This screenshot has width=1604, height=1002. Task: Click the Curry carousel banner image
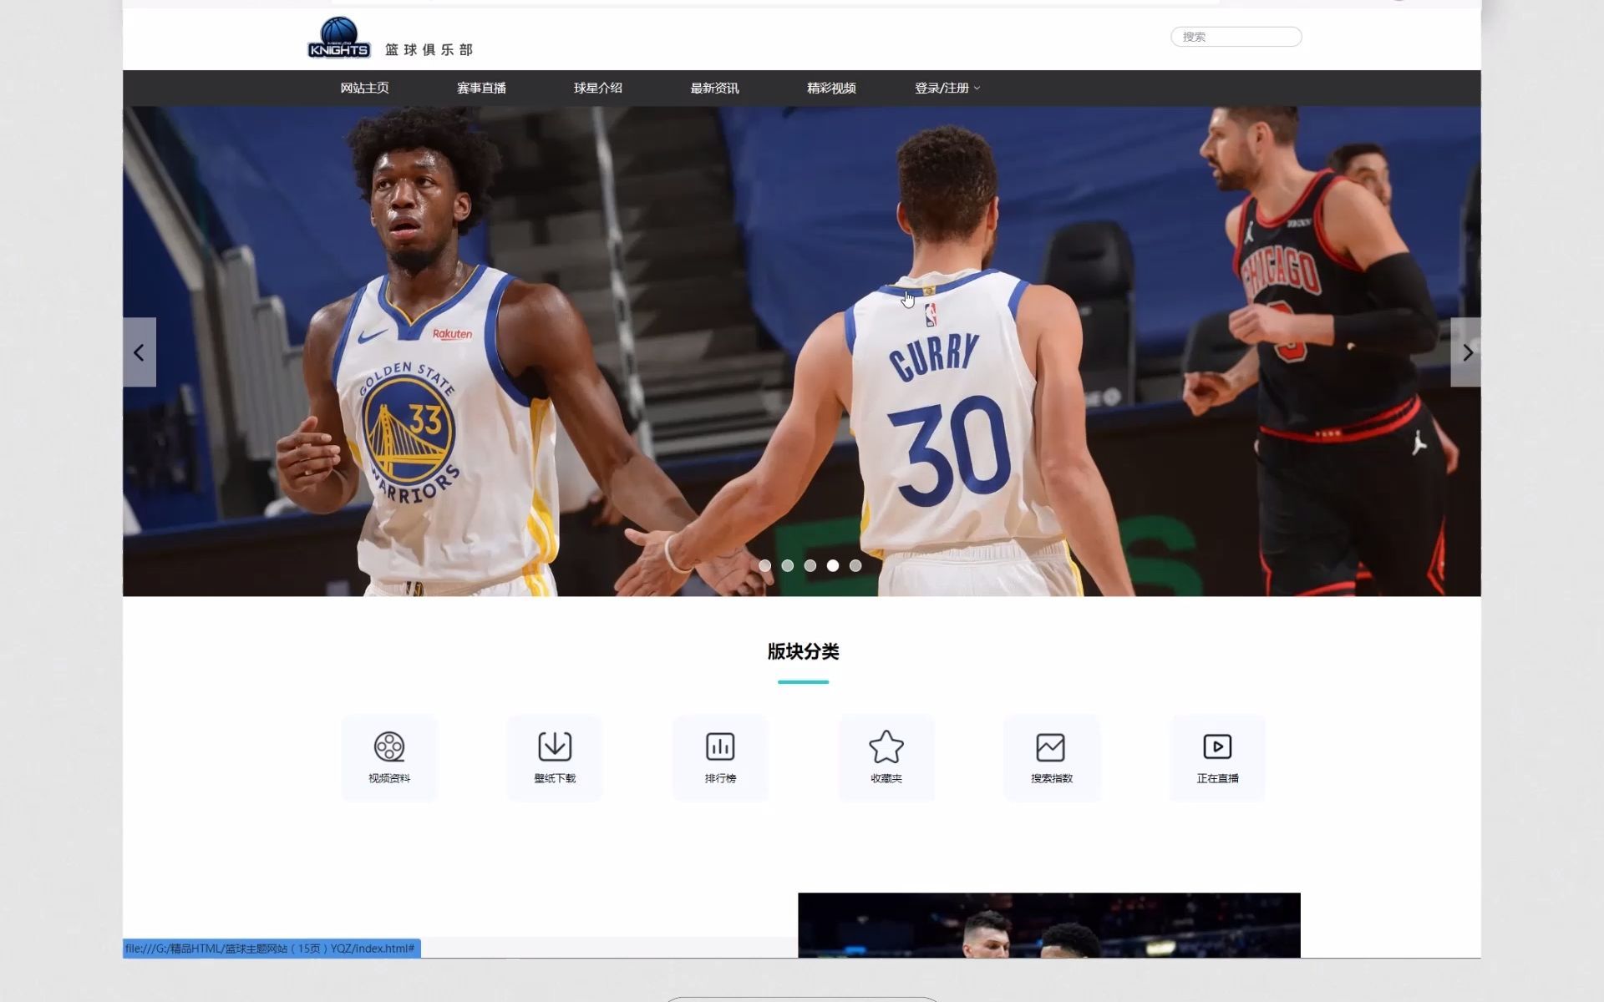[802, 351]
